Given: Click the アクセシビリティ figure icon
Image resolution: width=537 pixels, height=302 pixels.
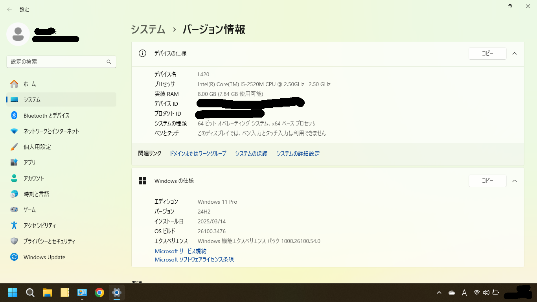Looking at the screenshot, I should (x=14, y=225).
